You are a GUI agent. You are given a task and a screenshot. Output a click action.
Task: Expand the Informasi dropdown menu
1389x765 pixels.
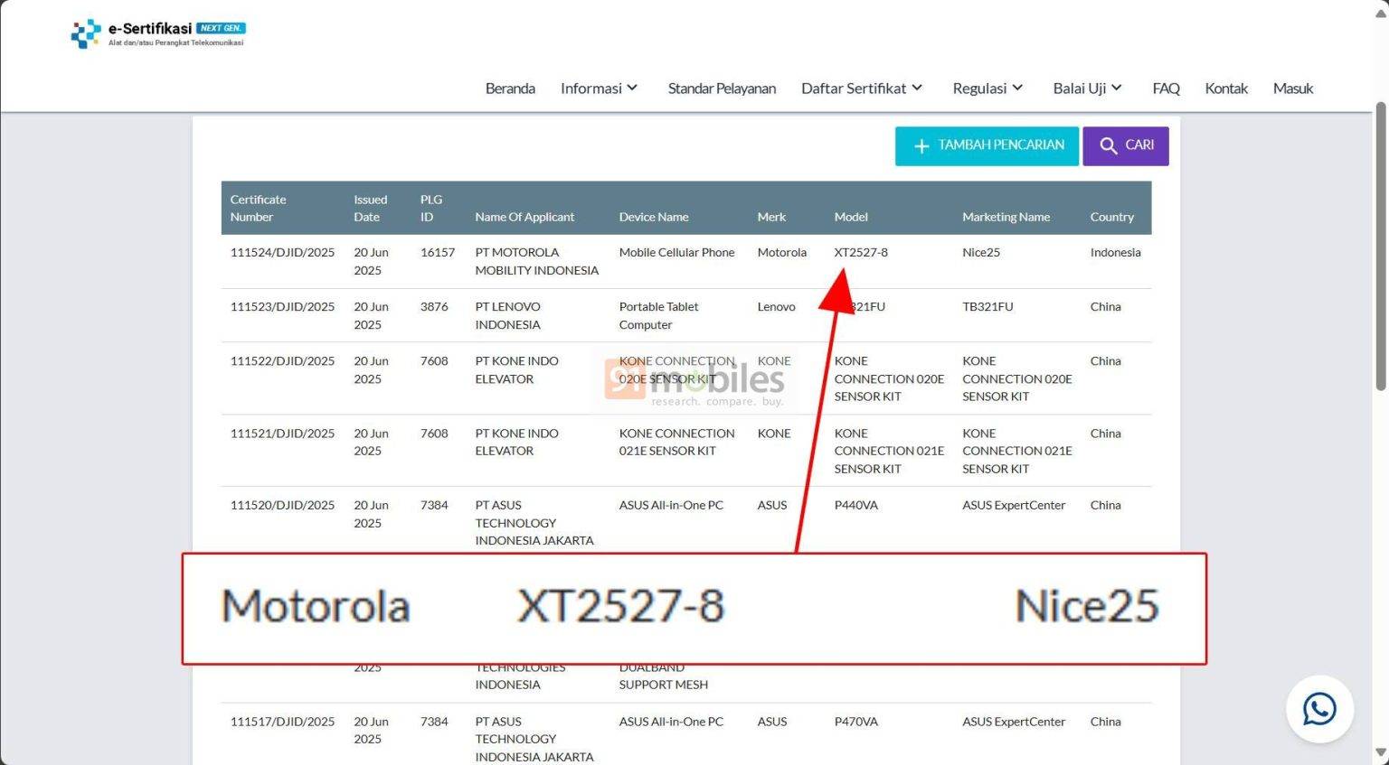[x=599, y=88]
